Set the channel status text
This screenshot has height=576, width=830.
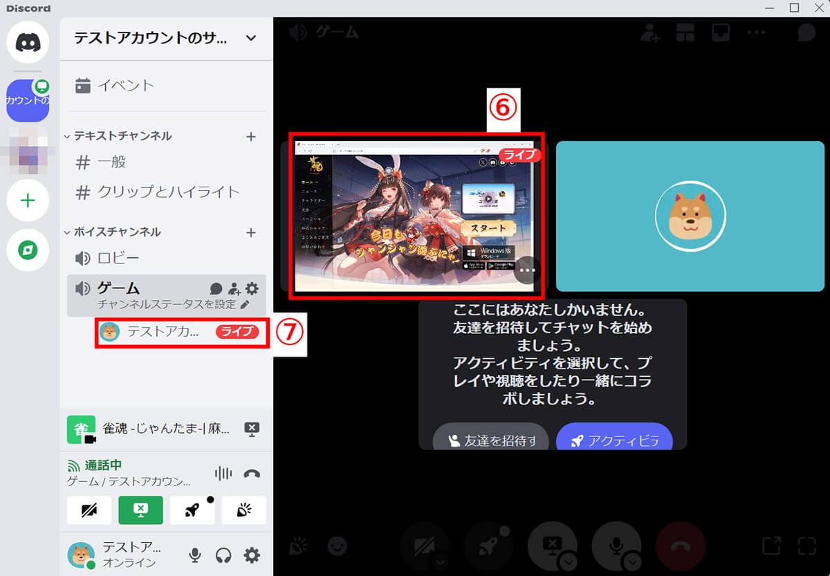point(172,304)
